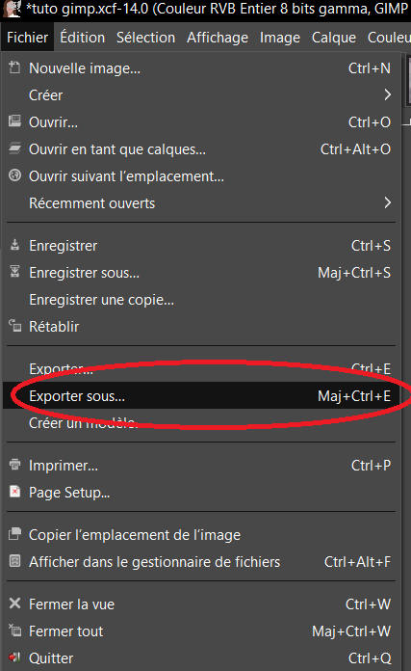
Task: Expand the Créer submenu arrow
Action: [388, 94]
